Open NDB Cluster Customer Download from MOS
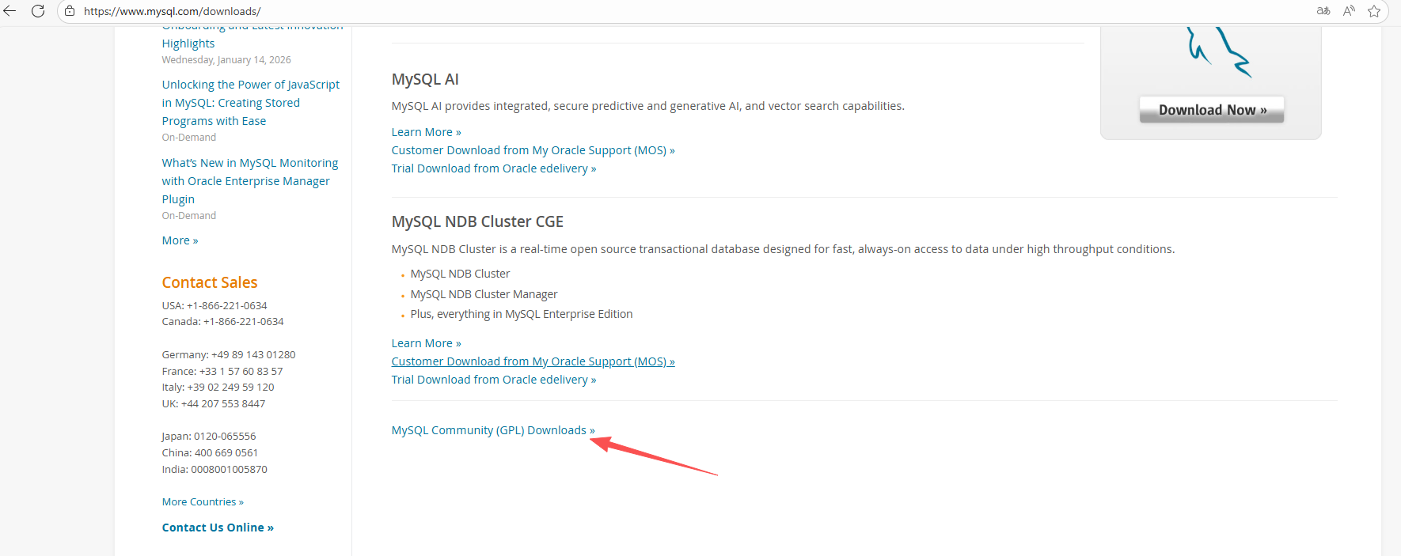 click(533, 361)
